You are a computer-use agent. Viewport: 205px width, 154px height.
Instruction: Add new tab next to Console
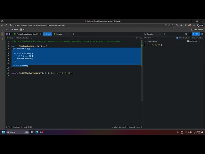pos(164,34)
